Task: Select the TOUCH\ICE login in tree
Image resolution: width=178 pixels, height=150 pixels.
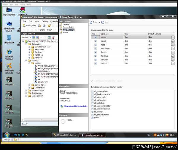Action: pyautogui.click(x=43, y=82)
